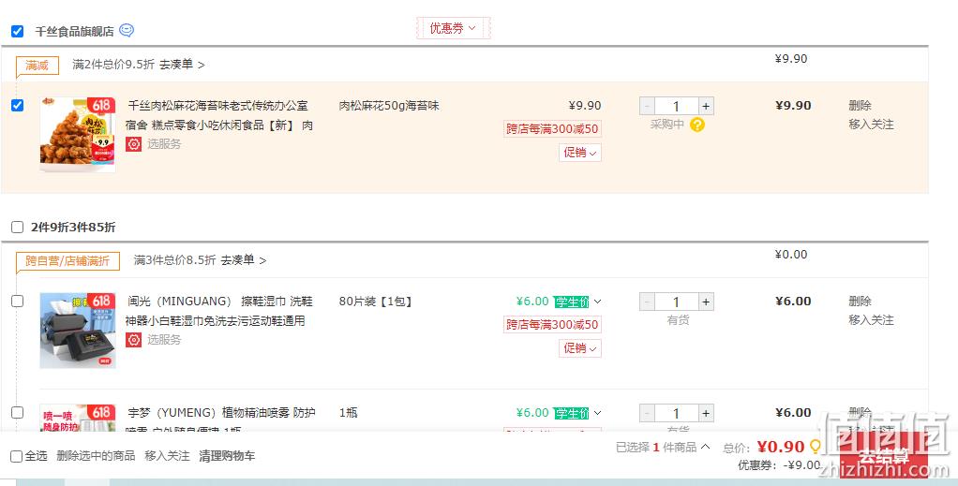Open 宇梦 喷雾 product thumbnail
The height and width of the screenshot is (486, 958).
click(x=78, y=419)
